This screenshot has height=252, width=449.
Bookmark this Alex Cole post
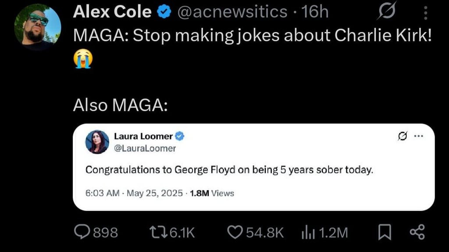click(385, 232)
